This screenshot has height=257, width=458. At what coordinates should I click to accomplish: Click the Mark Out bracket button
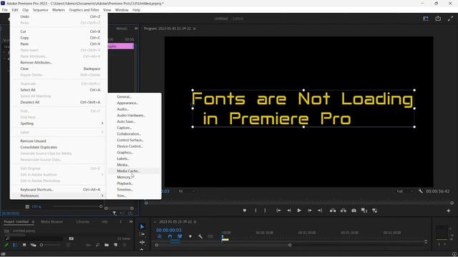(x=265, y=211)
